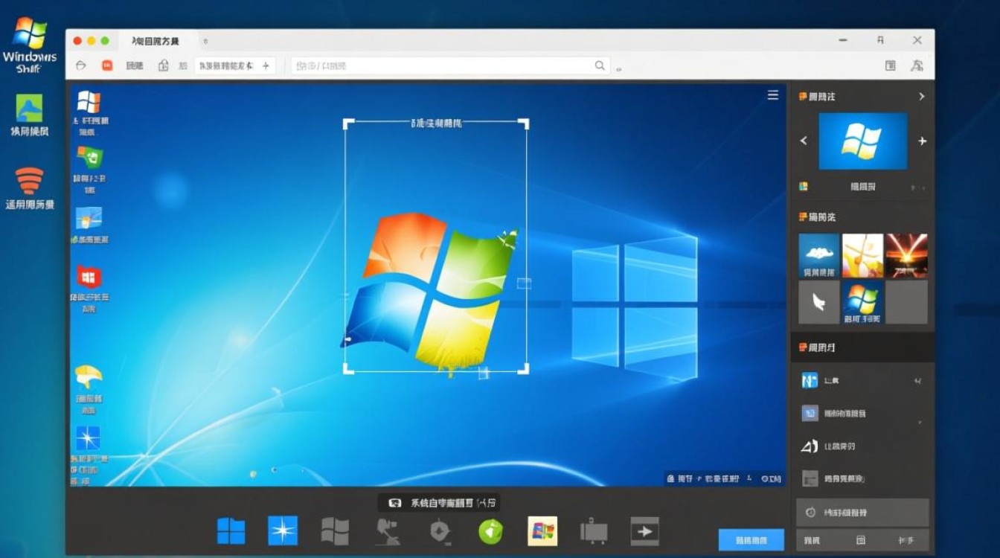Click the gray monitor device icon in dock
This screenshot has height=558, width=1000.
594,531
